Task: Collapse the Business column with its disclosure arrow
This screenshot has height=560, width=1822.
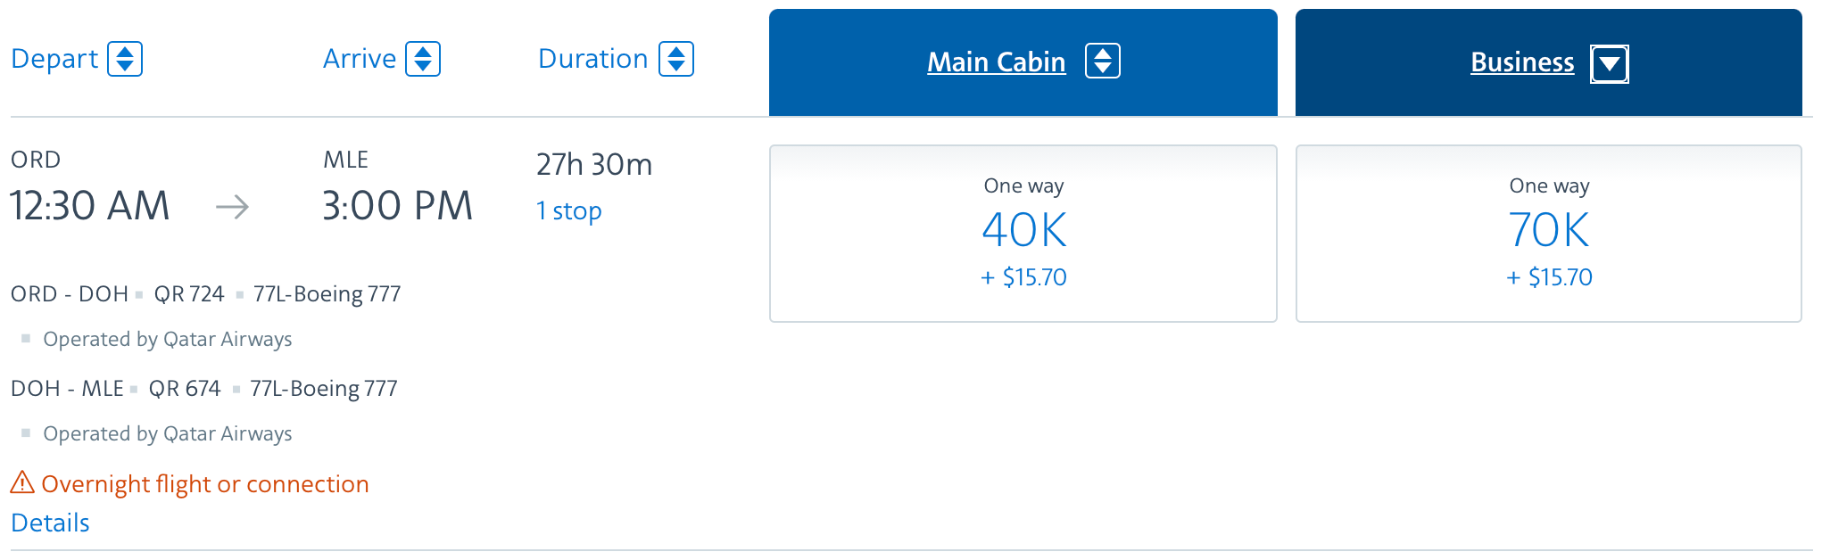Action: pos(1611,63)
